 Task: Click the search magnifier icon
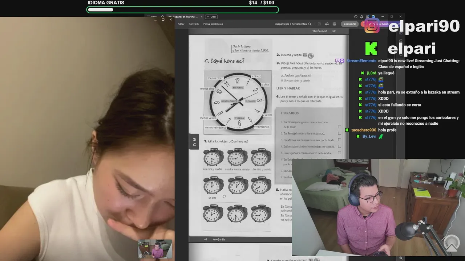(310, 24)
